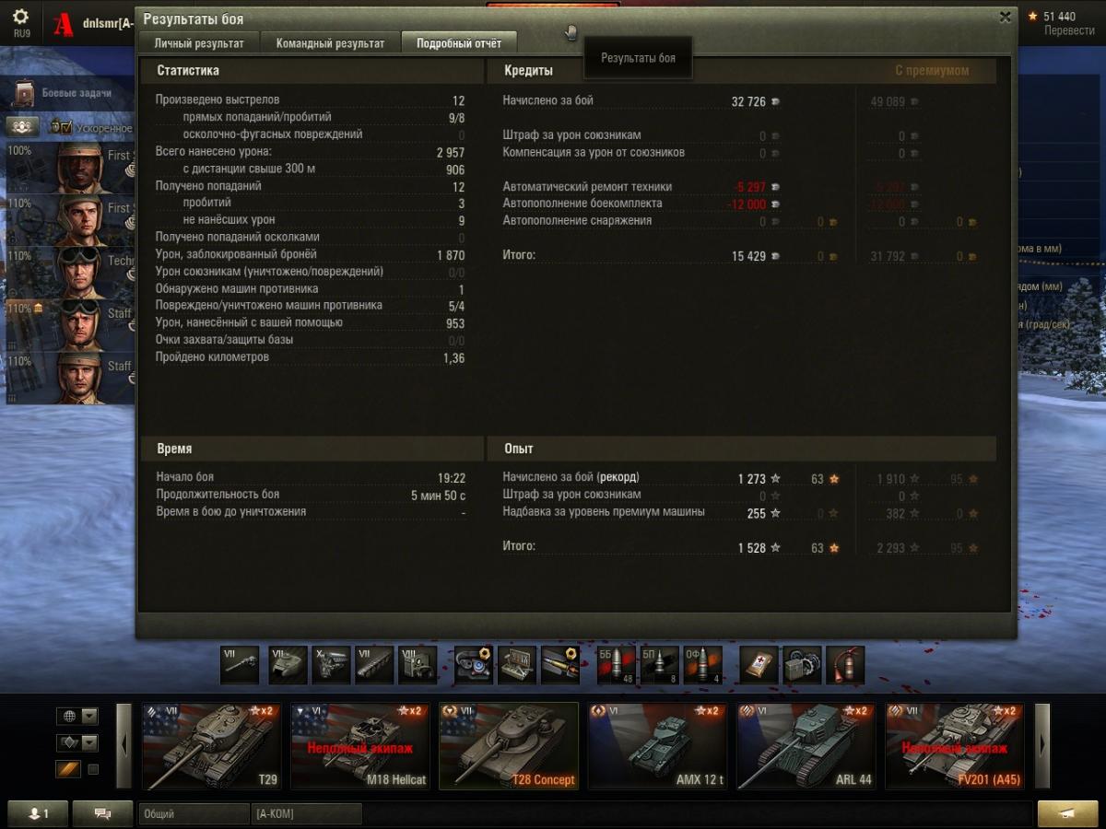Select the T28 Concept tank

pyautogui.click(x=509, y=746)
